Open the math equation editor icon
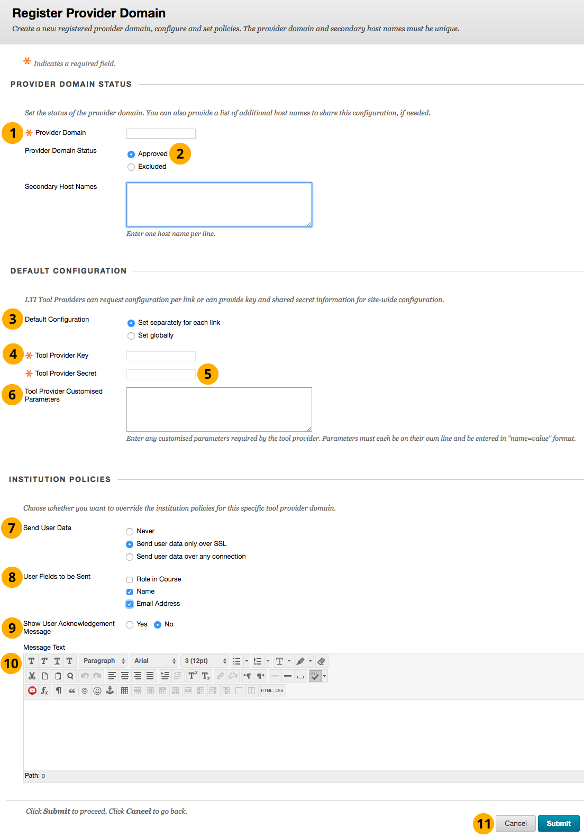Screen dimensions: 584x837 click(45, 690)
